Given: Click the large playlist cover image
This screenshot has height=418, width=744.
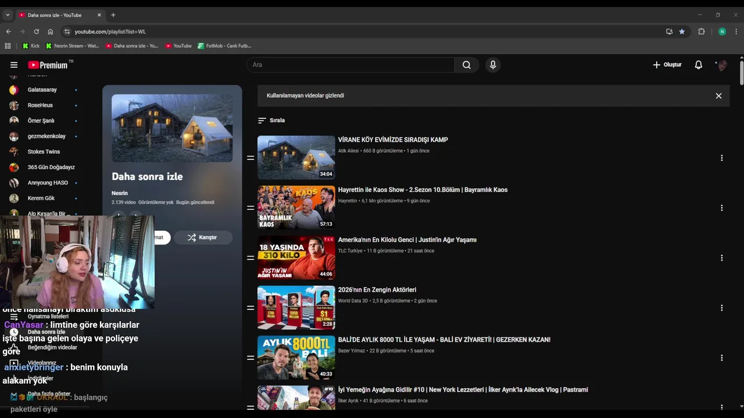Looking at the screenshot, I should [172, 128].
